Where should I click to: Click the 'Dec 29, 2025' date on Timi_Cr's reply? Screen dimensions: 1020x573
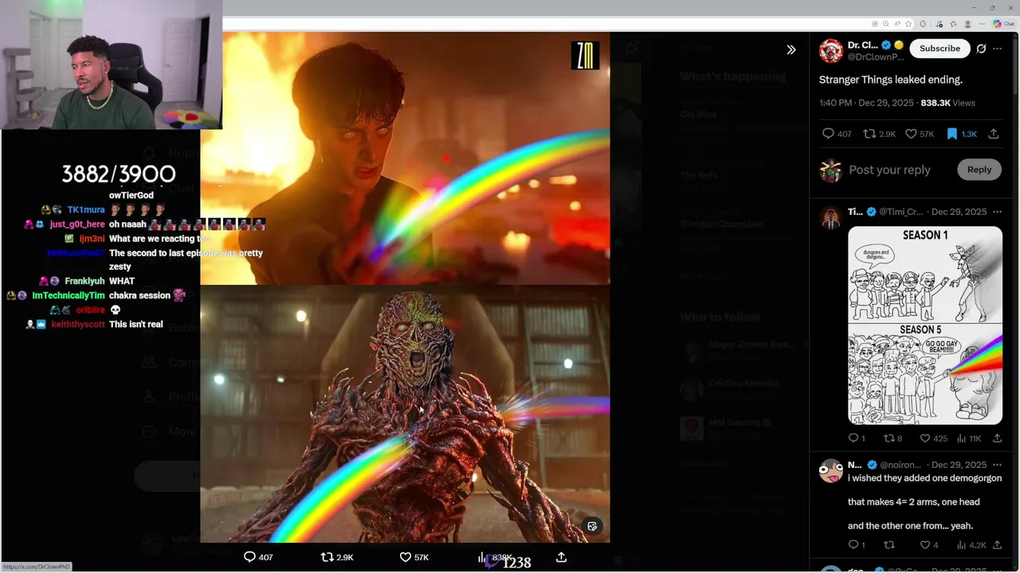959,212
